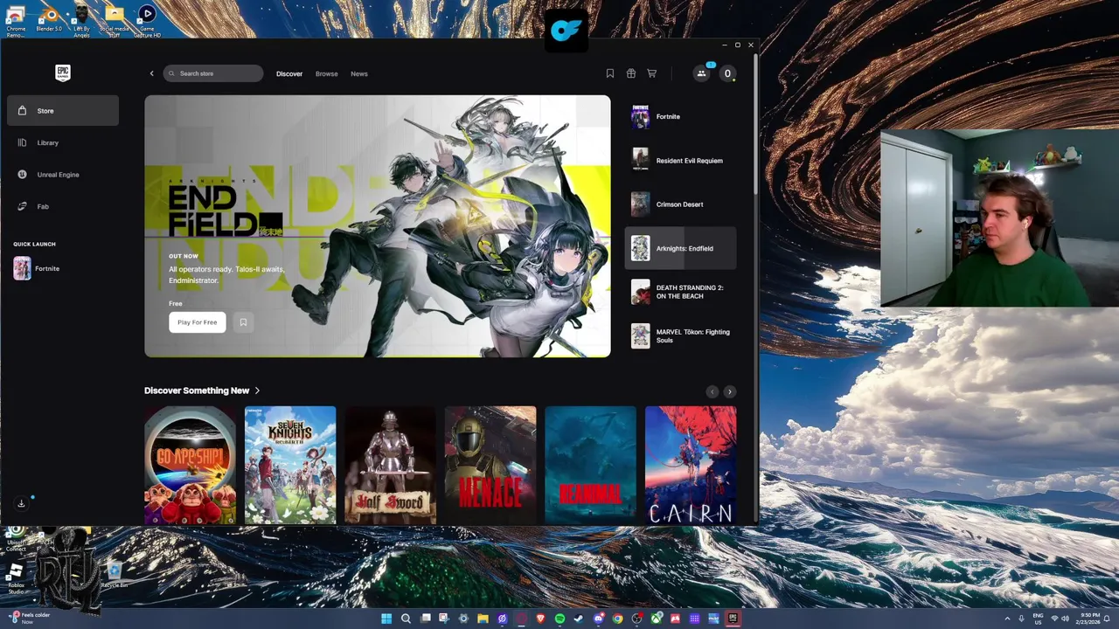Switch to the Discover tab
Image resolution: width=1119 pixels, height=629 pixels.
click(x=289, y=73)
